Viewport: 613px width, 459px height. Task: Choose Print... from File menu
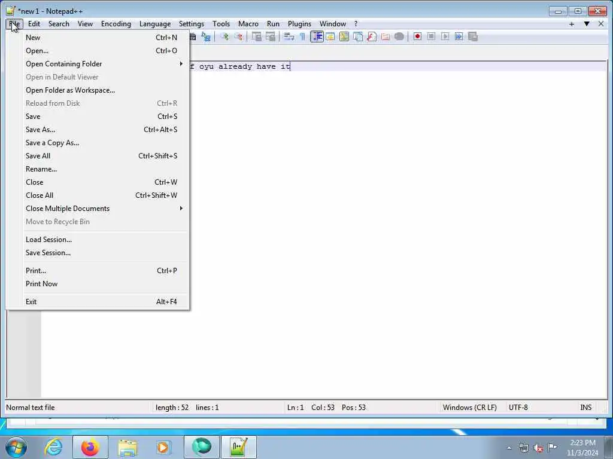(x=98, y=271)
